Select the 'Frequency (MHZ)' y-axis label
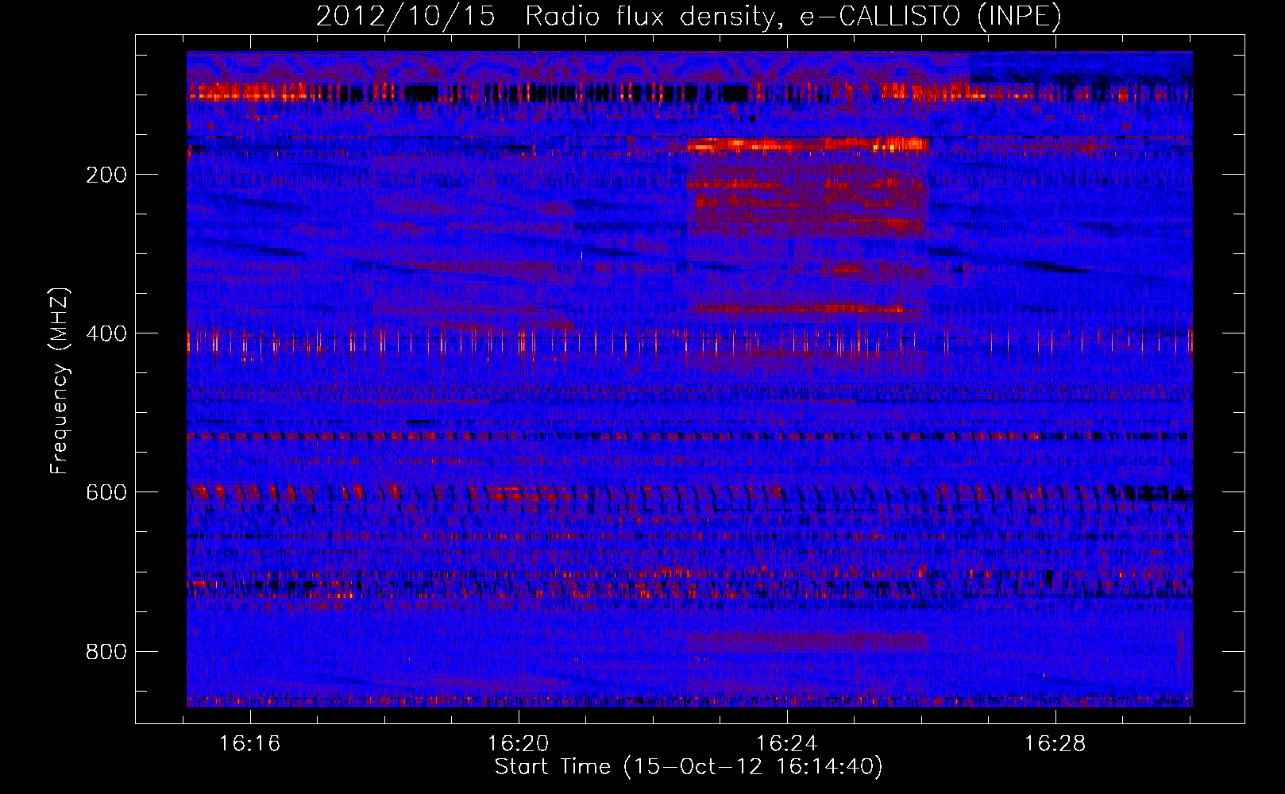The image size is (1285, 794). (x=60, y=381)
